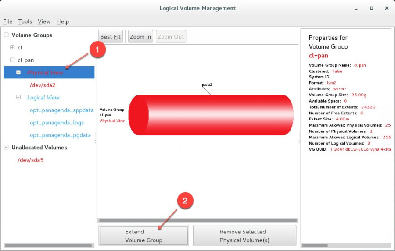Click the Best Fit toolbar button
The height and width of the screenshot is (251, 395).
[110, 37]
